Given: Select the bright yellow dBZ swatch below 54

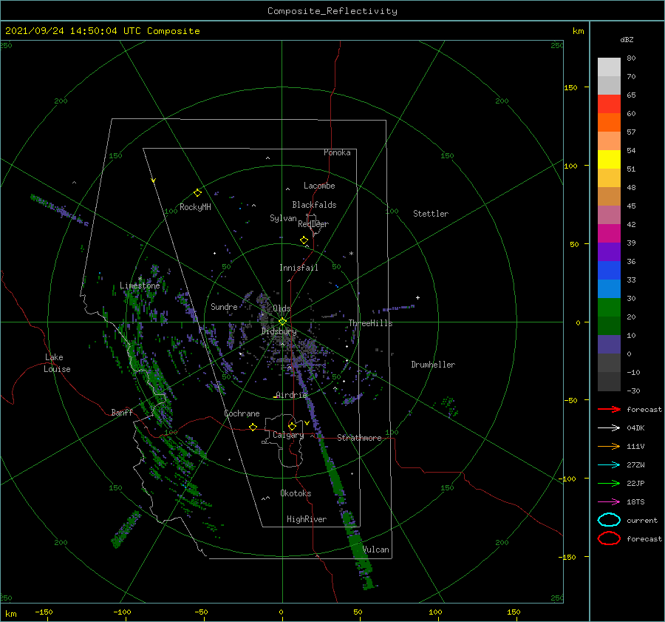Looking at the screenshot, I should (609, 159).
